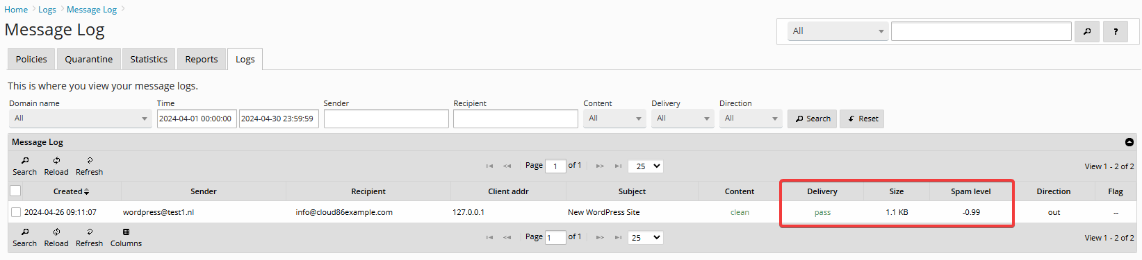Sort by the Size column header
Viewport: 1142px width, 260px height.
[897, 191]
